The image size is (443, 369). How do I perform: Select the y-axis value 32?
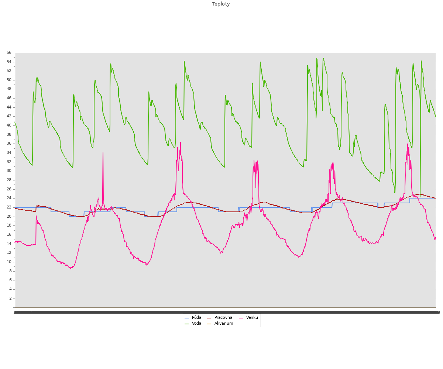(9, 162)
